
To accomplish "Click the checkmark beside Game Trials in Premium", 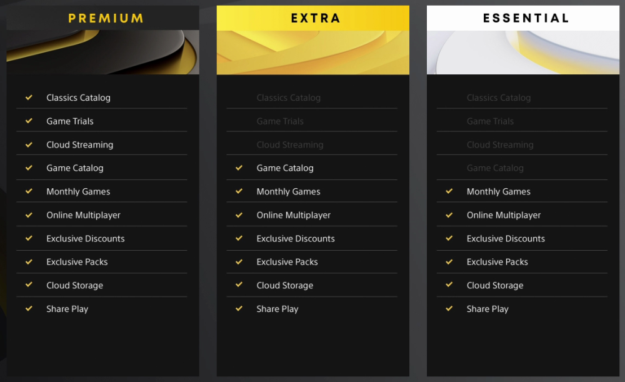I will point(29,121).
